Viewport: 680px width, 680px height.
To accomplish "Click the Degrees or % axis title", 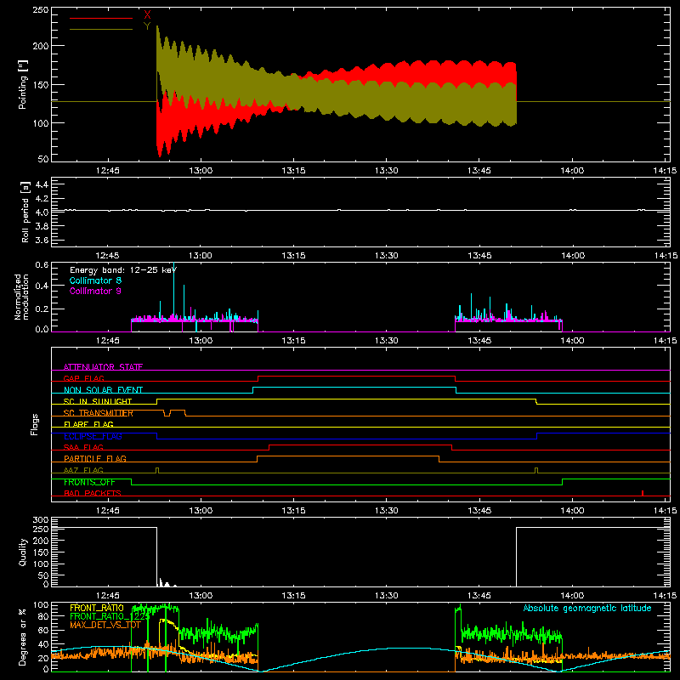I will tap(23, 637).
